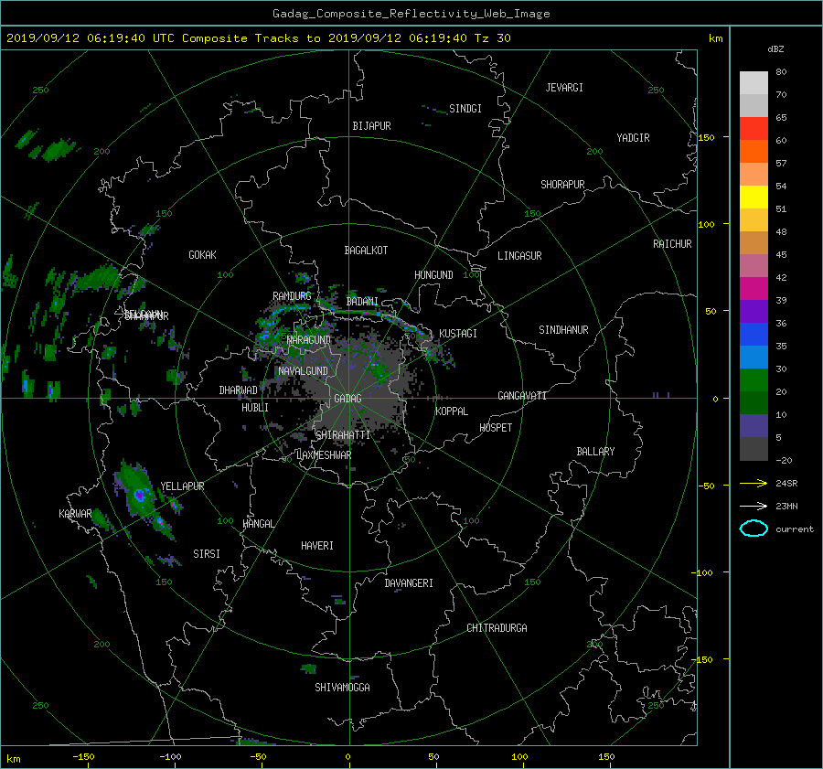Click the cyan current ellipse legend icon
The width and height of the screenshot is (823, 769).
pos(754,529)
